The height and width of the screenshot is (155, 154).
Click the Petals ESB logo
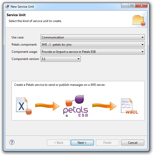[76, 106]
